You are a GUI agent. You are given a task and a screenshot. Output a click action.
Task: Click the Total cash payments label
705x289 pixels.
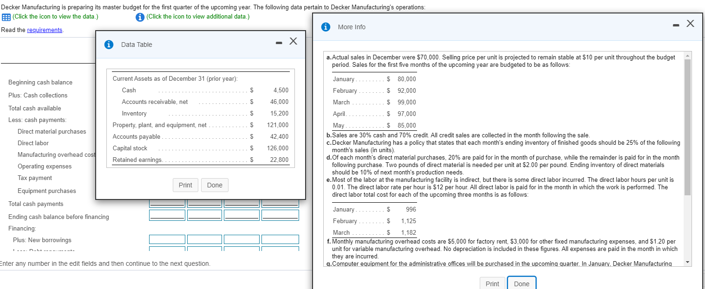[x=36, y=204]
